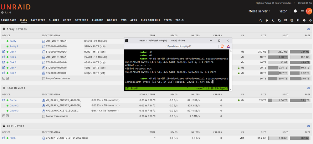Click the Disk 4 used bar showing 9.74 TB
Viewport: 313px width, 144px height.
(x=278, y=68)
